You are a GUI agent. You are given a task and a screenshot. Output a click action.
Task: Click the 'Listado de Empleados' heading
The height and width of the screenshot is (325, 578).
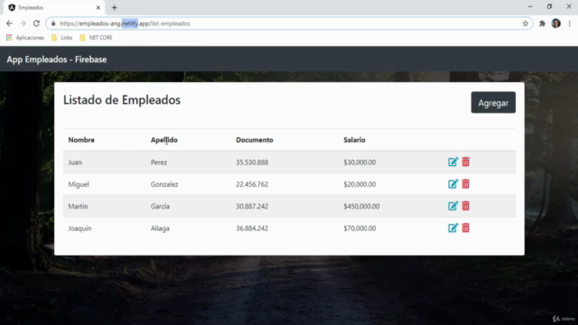122,100
